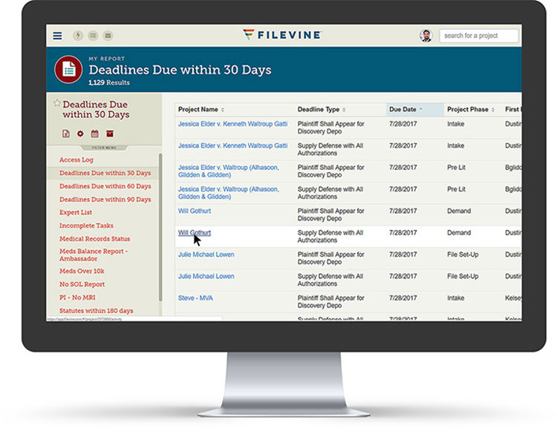
Task: Open the user profile avatar
Action: click(x=426, y=36)
